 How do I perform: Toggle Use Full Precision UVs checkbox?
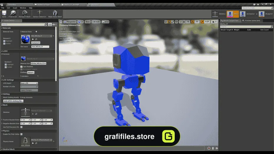pyautogui.click(x=21, y=127)
